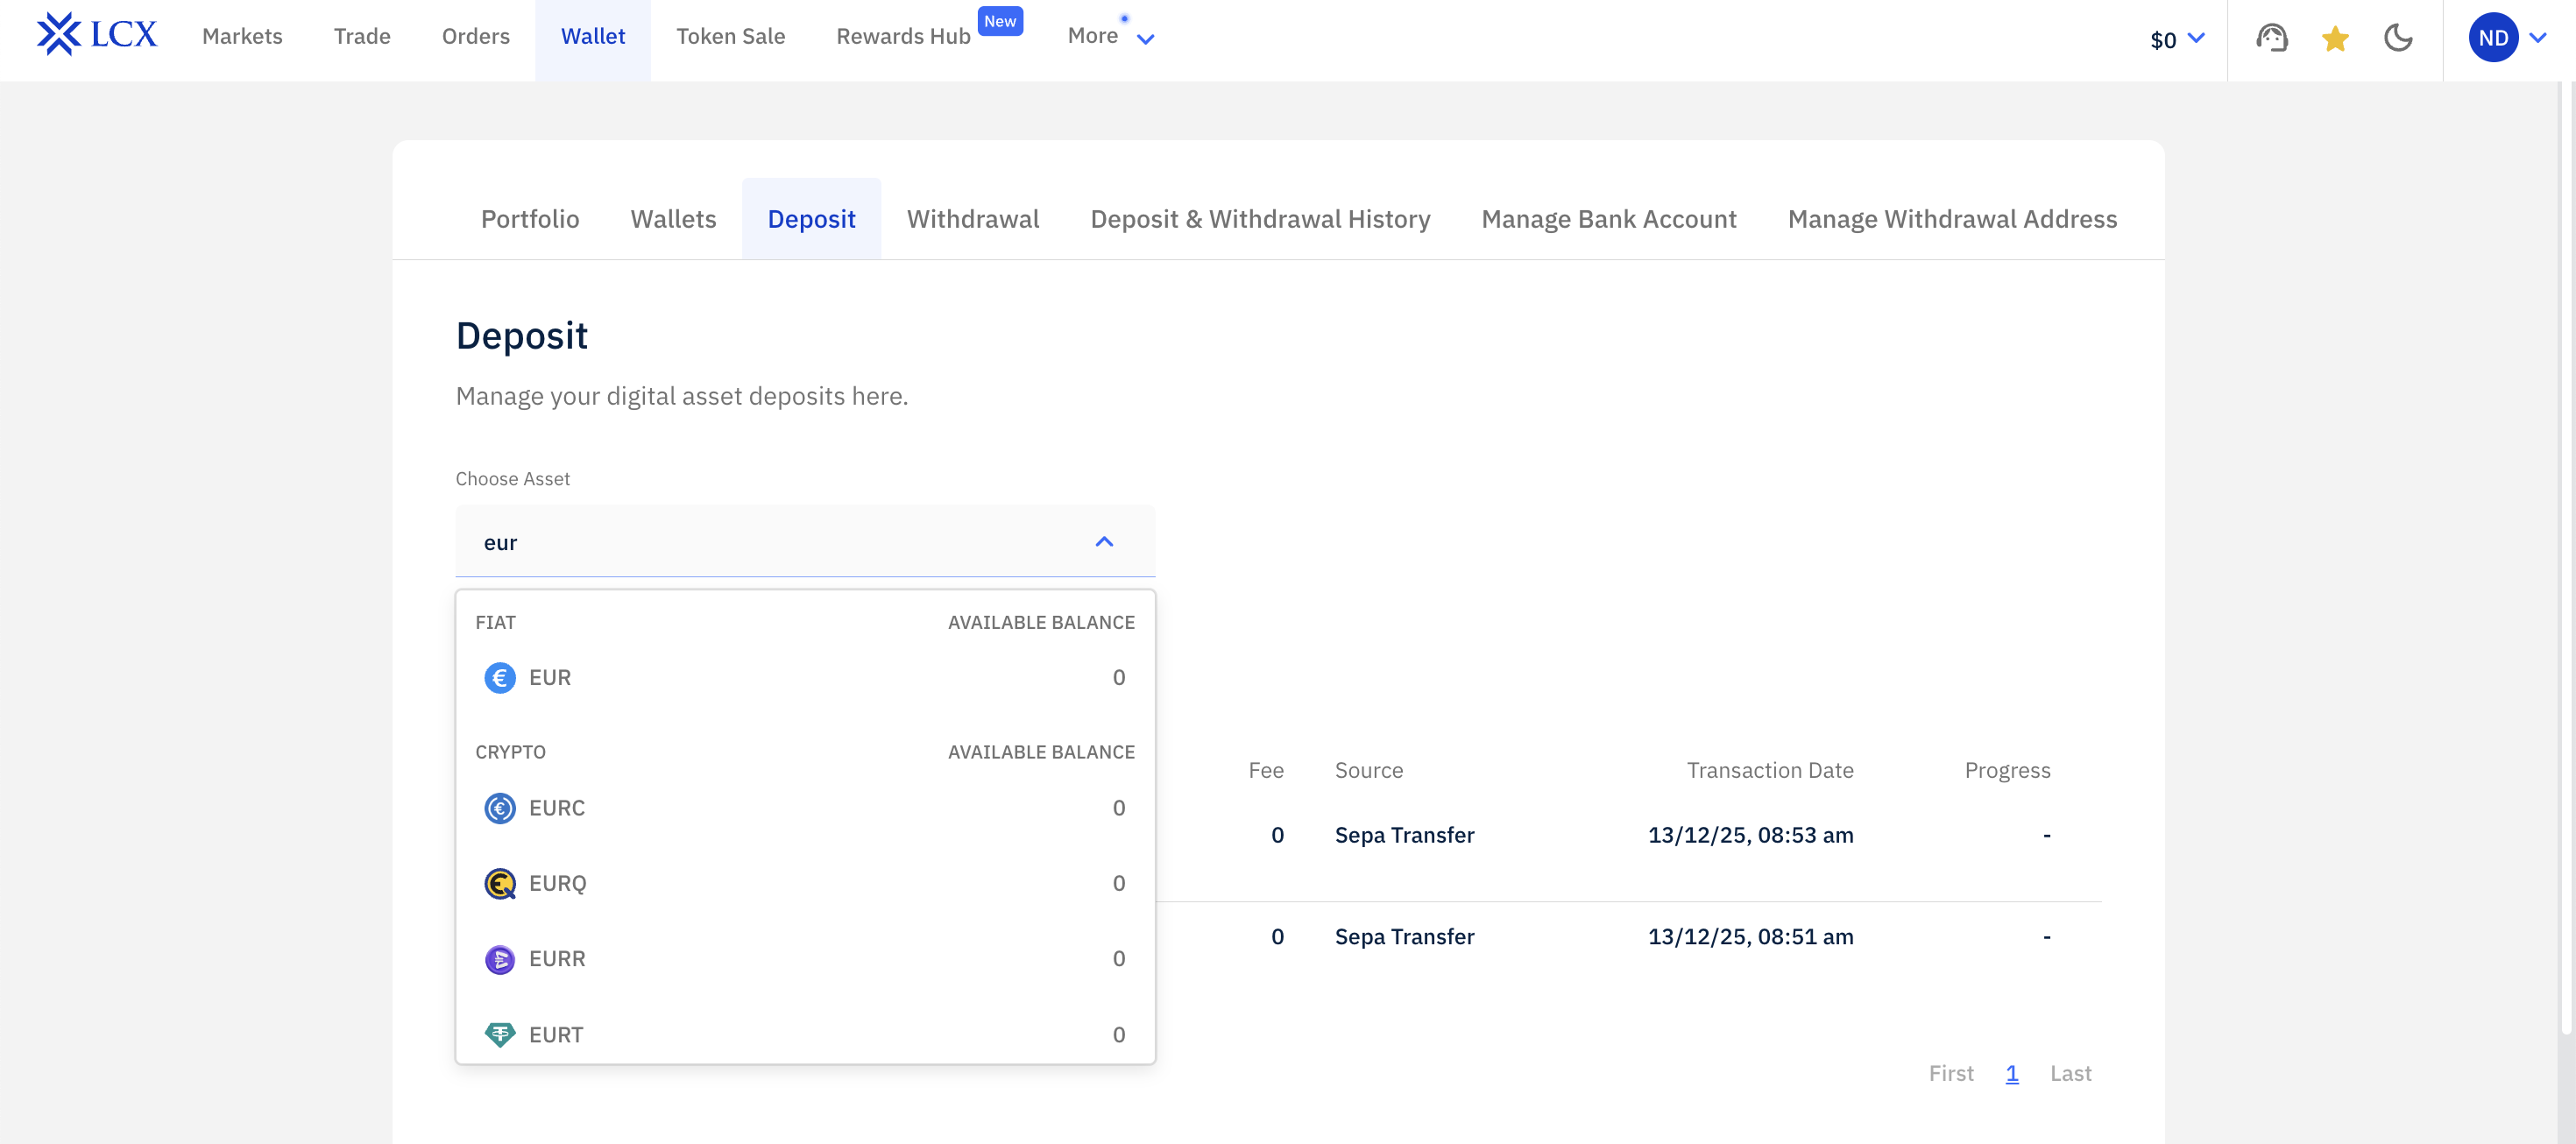Toggle dark mode with the moon icon
The height and width of the screenshot is (1144, 2576).
tap(2397, 38)
